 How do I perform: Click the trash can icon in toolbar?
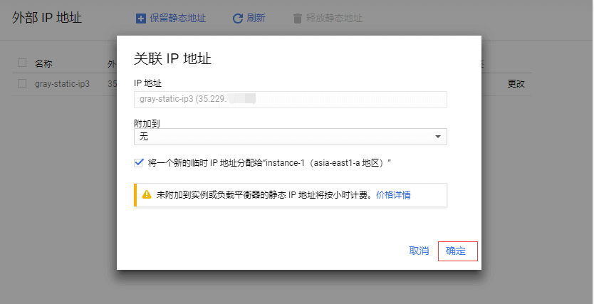coord(297,19)
